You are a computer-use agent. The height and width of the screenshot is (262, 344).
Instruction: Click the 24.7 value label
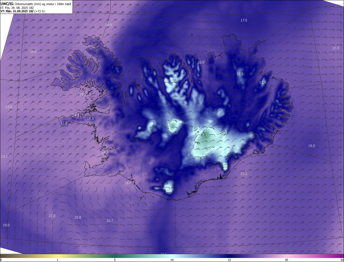[127, 183]
